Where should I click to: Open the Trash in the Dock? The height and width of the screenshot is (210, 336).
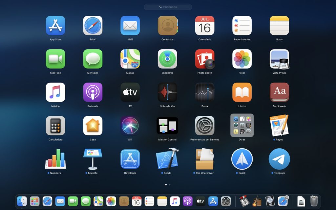coord(314,201)
